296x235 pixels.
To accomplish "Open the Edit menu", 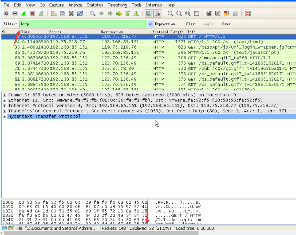I will click(18, 5).
